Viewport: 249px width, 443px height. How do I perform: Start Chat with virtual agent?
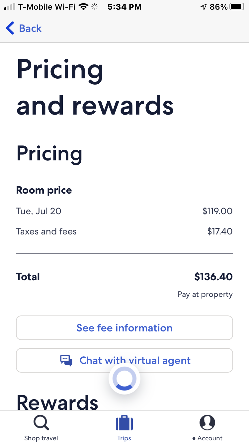(x=135, y=360)
